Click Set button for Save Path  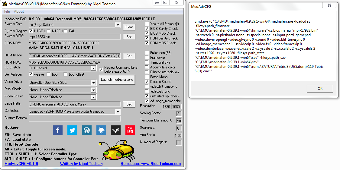click(x=129, y=104)
